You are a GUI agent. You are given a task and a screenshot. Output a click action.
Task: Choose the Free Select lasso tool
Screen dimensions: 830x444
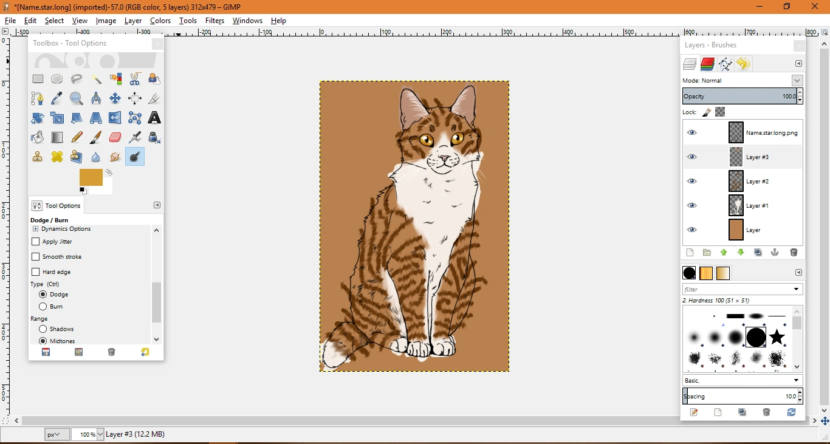pos(77,79)
